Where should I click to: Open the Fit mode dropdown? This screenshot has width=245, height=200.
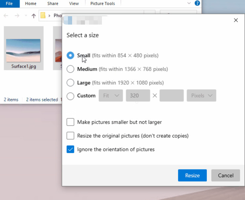[x=111, y=95]
